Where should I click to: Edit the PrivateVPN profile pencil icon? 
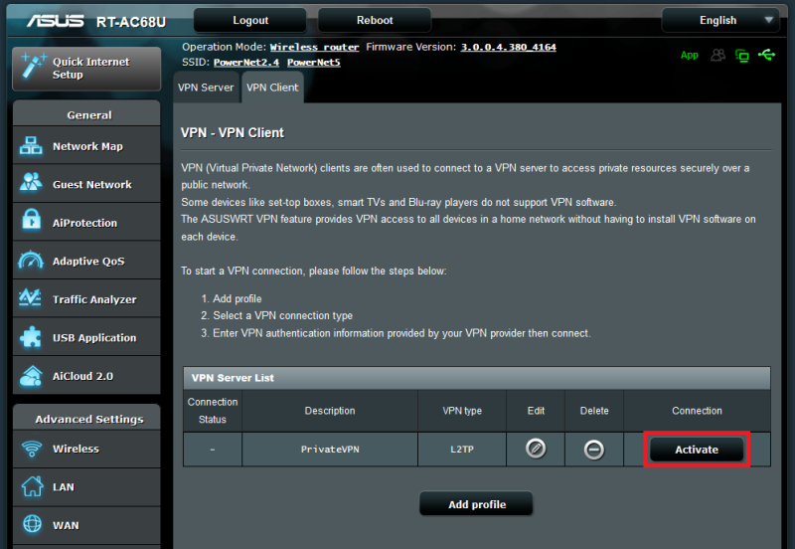(x=536, y=449)
